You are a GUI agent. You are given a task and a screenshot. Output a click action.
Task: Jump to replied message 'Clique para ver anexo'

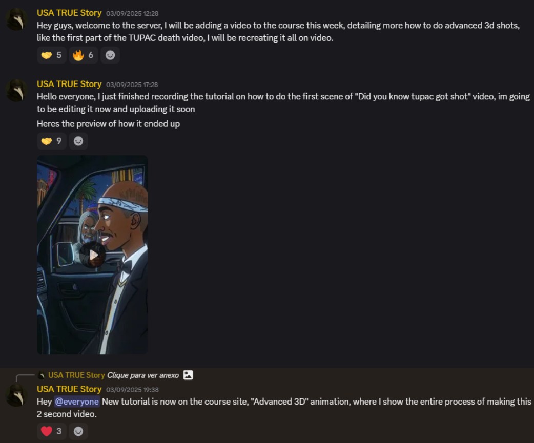tap(143, 375)
